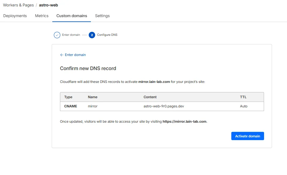This screenshot has height=175, width=287.
Task: Go back via Enter domain link
Action: tap(75, 55)
